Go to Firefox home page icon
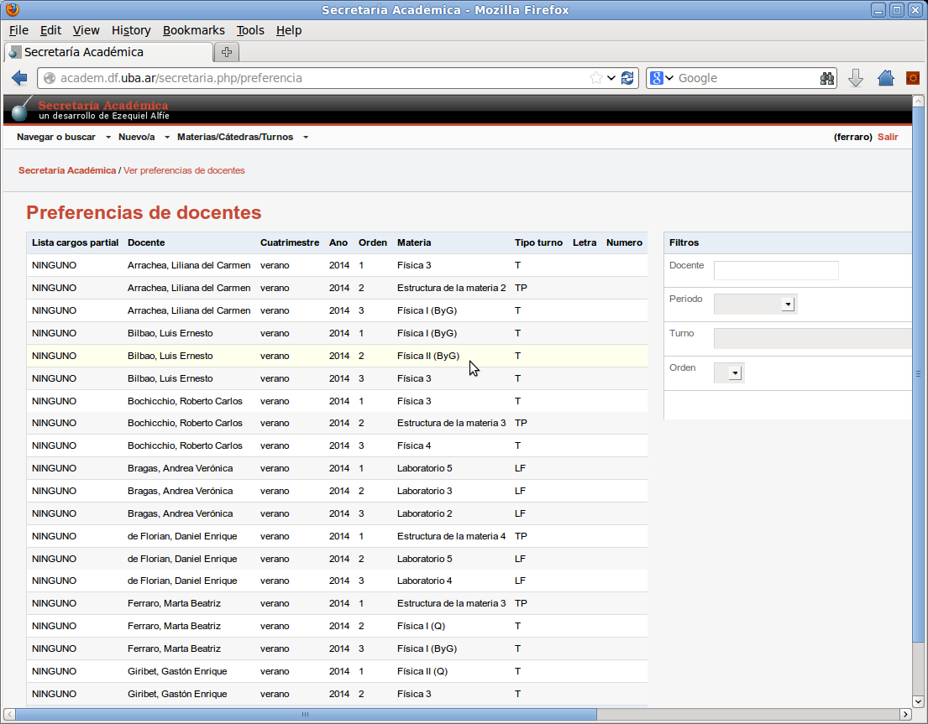Viewport: 928px width, 724px height. pos(885,78)
